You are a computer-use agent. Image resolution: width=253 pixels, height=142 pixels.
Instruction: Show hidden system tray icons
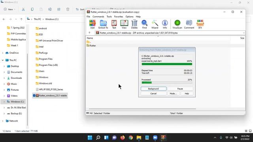point(215,138)
